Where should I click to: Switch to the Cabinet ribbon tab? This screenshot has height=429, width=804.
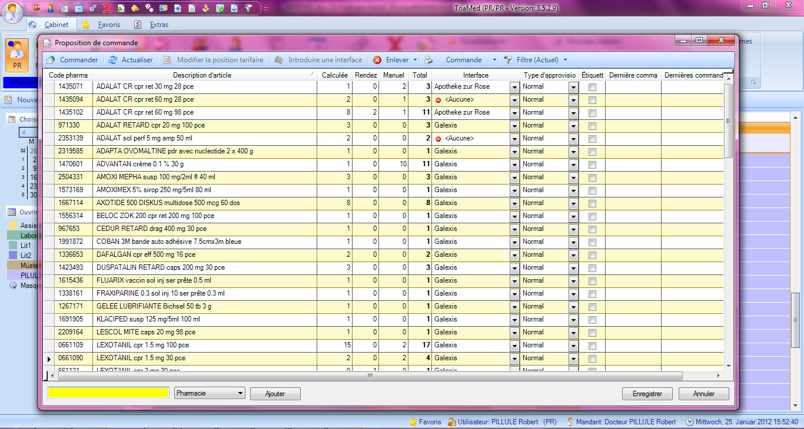coord(51,25)
